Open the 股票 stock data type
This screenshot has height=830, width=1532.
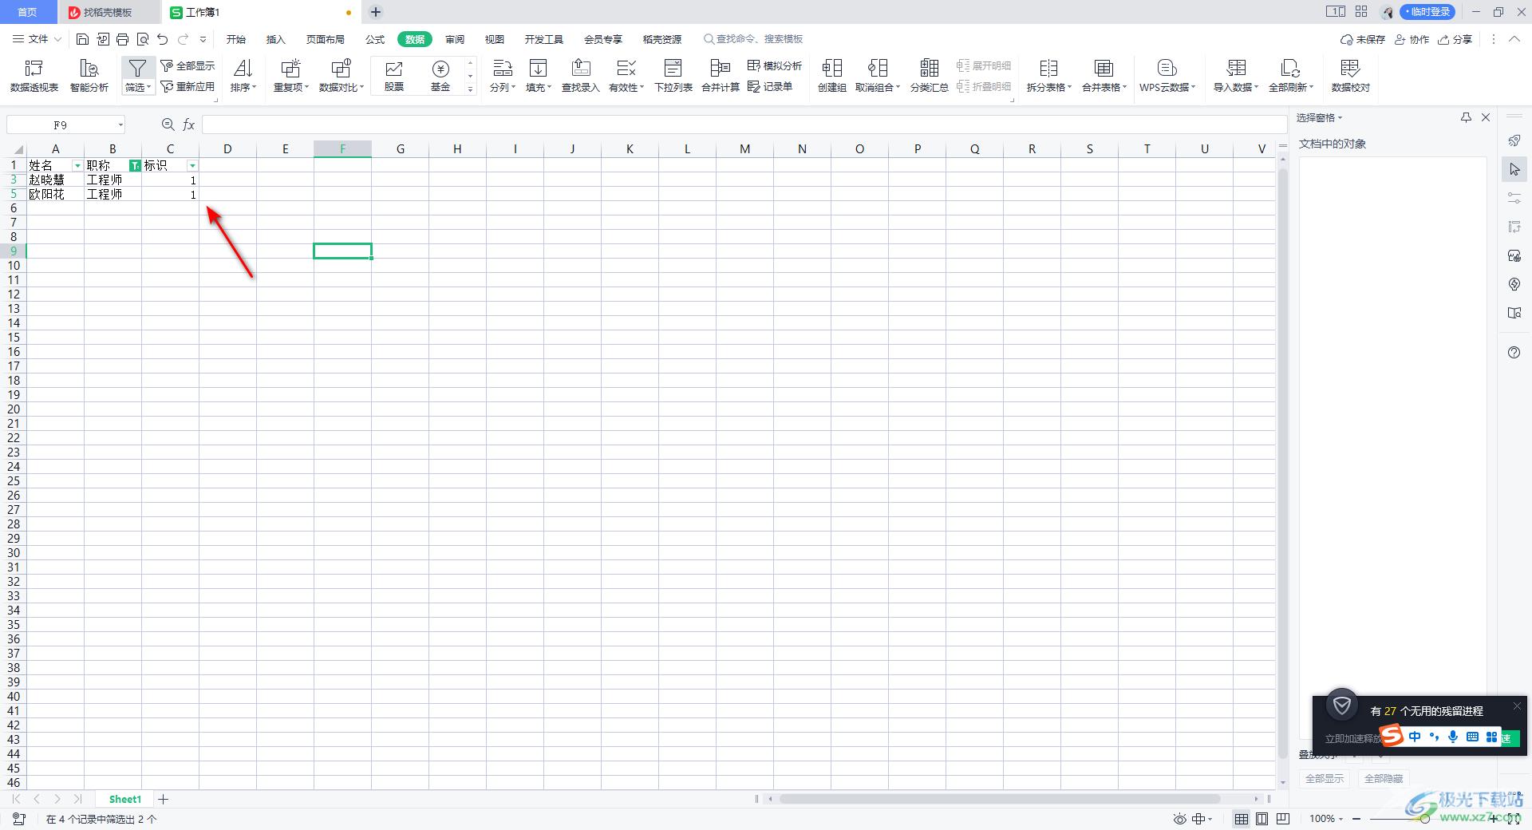pos(394,76)
